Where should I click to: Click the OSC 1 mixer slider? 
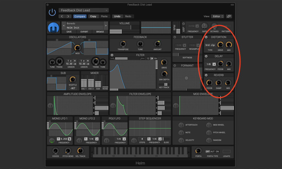[84, 81]
